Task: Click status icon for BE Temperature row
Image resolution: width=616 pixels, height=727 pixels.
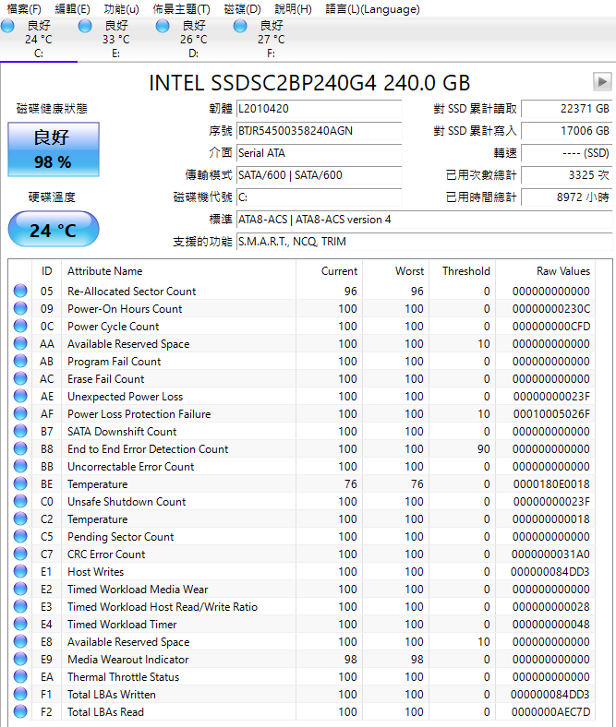Action: click(x=20, y=483)
